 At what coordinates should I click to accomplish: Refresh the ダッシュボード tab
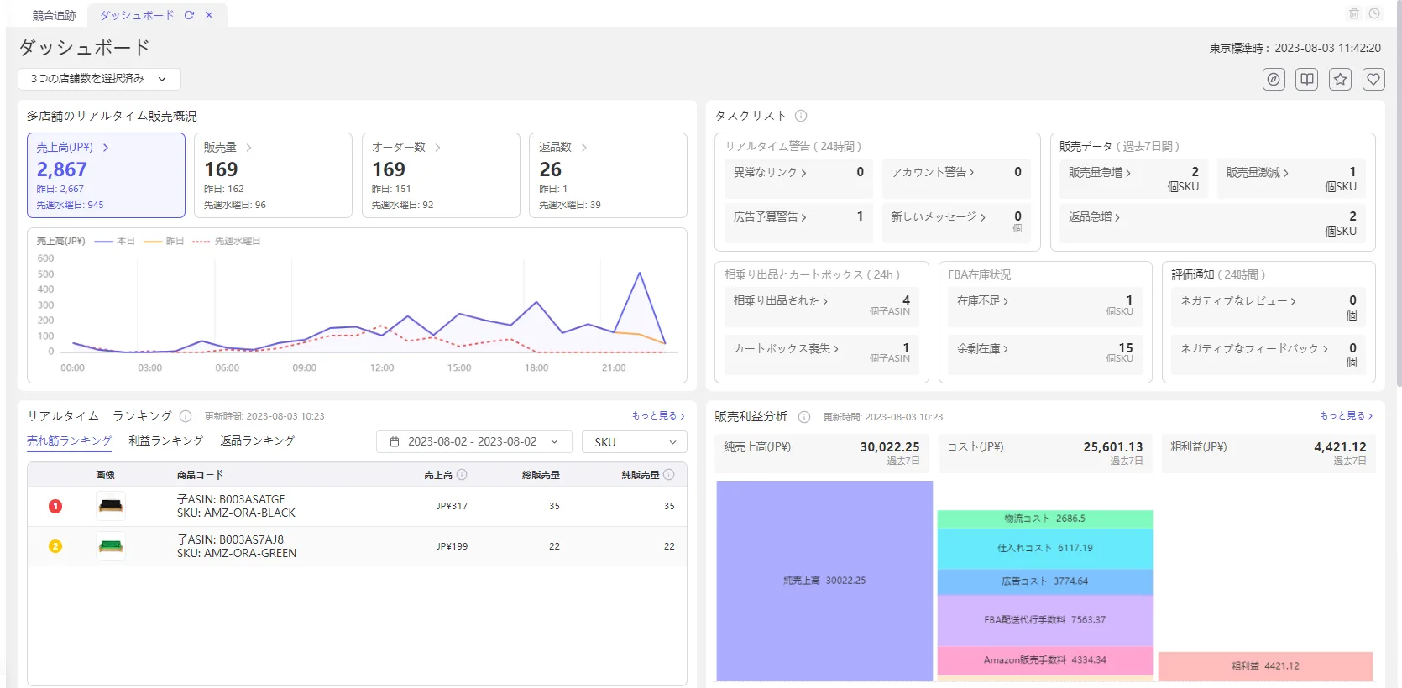click(190, 15)
